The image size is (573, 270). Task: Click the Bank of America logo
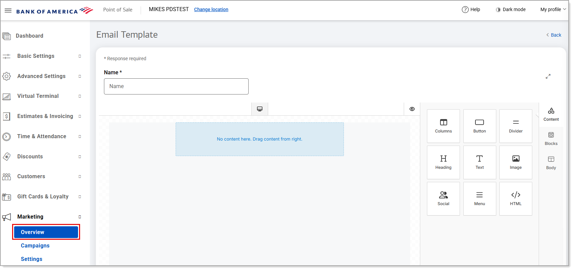point(55,11)
